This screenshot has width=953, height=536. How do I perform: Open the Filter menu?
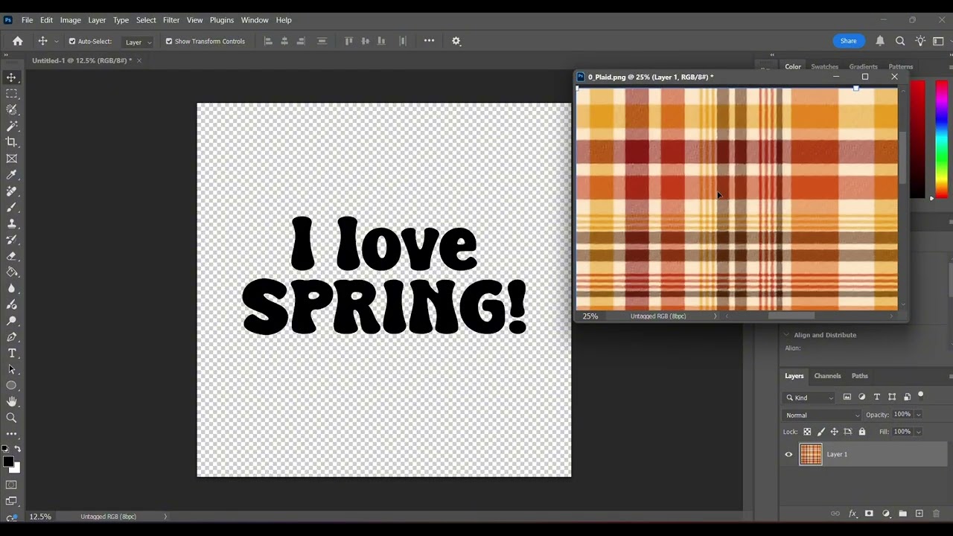click(x=171, y=20)
